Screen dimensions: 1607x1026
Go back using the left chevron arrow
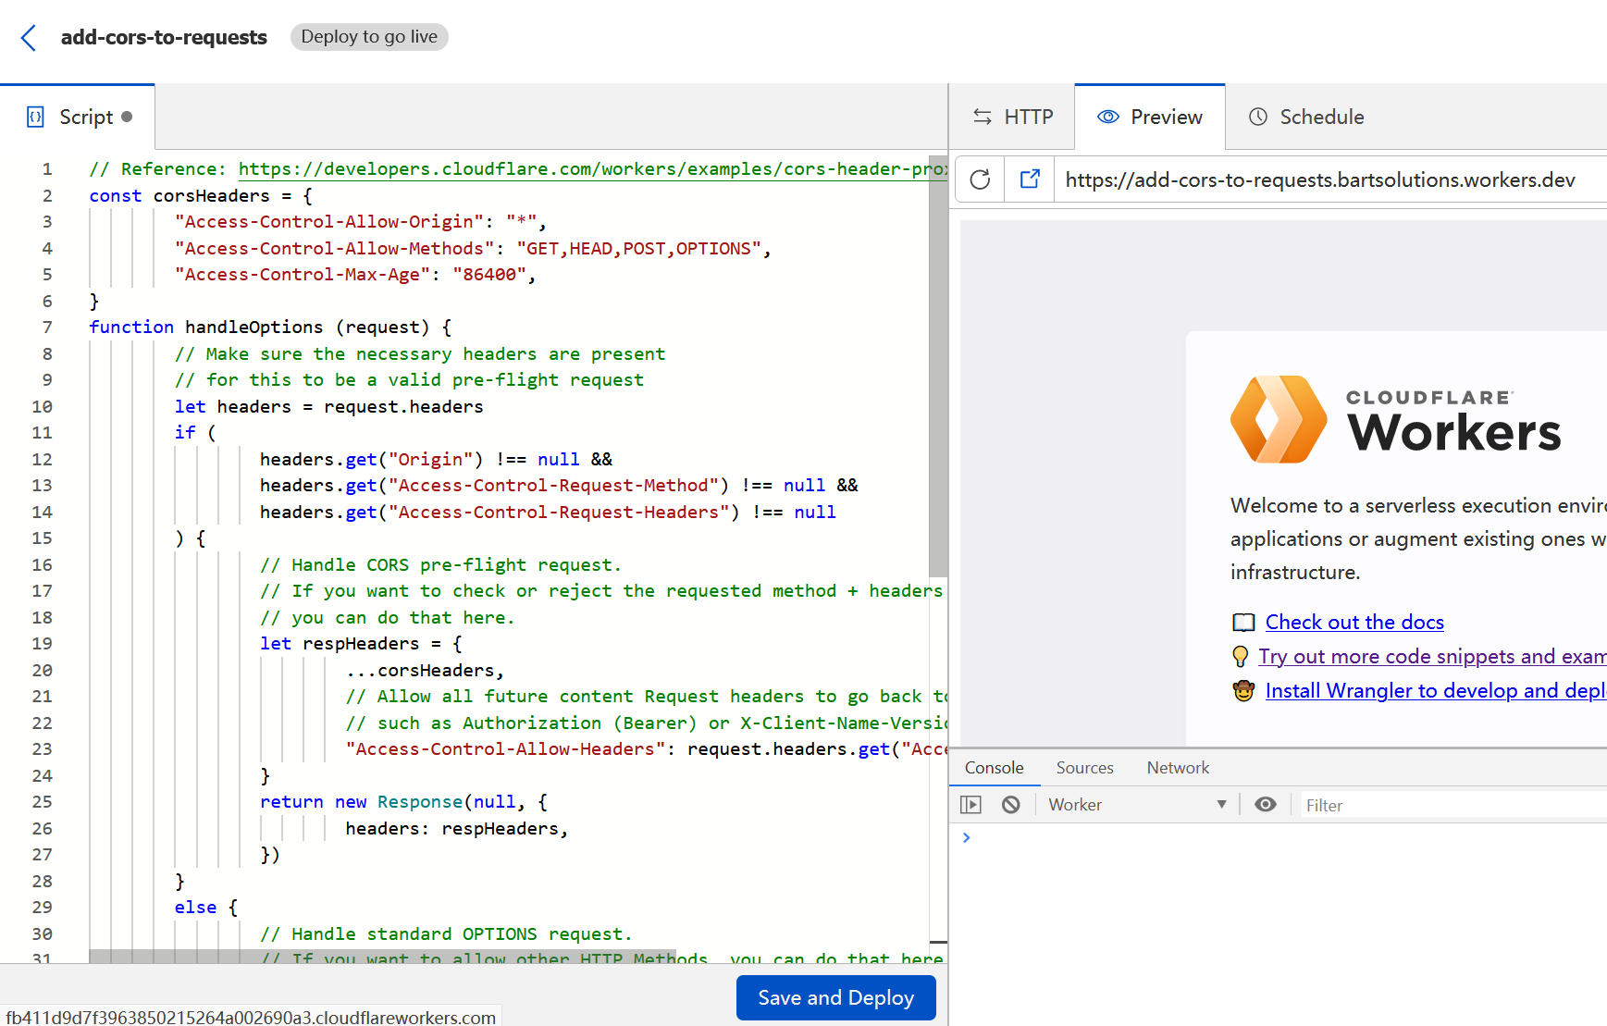click(29, 38)
